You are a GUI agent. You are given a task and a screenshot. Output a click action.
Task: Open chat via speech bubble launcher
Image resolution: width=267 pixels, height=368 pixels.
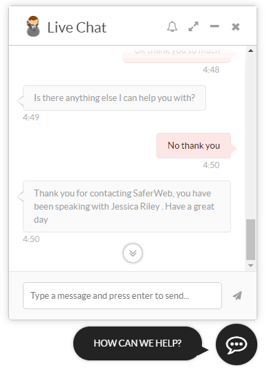(237, 344)
